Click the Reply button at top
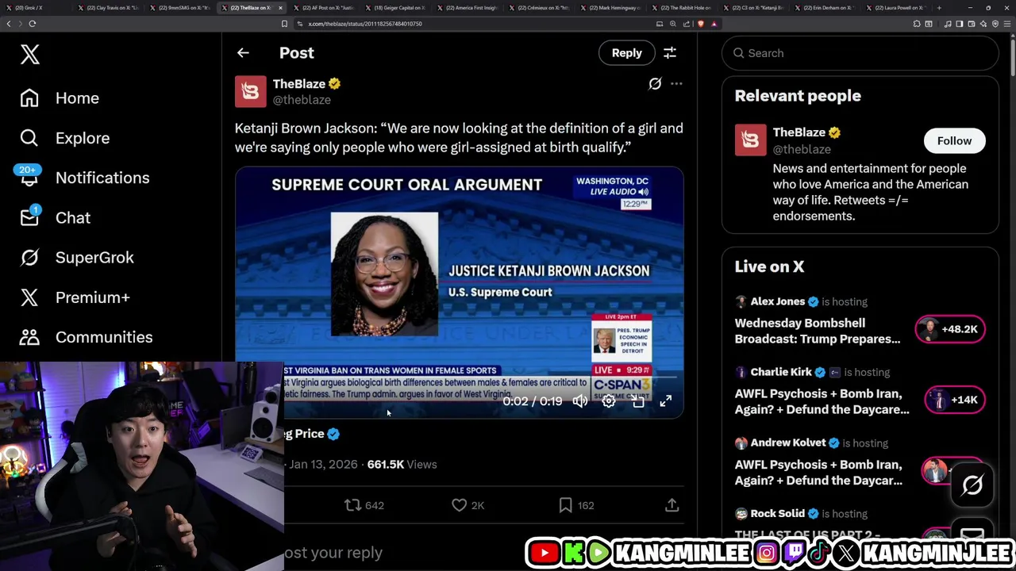Viewport: 1016px width, 571px height. [x=626, y=53]
